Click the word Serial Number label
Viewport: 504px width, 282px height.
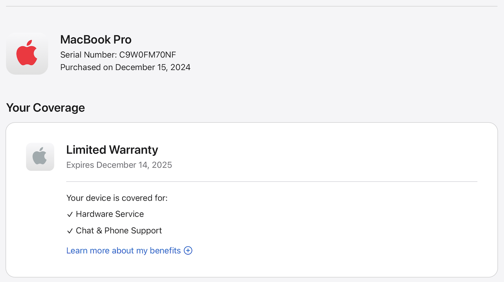[x=88, y=55]
